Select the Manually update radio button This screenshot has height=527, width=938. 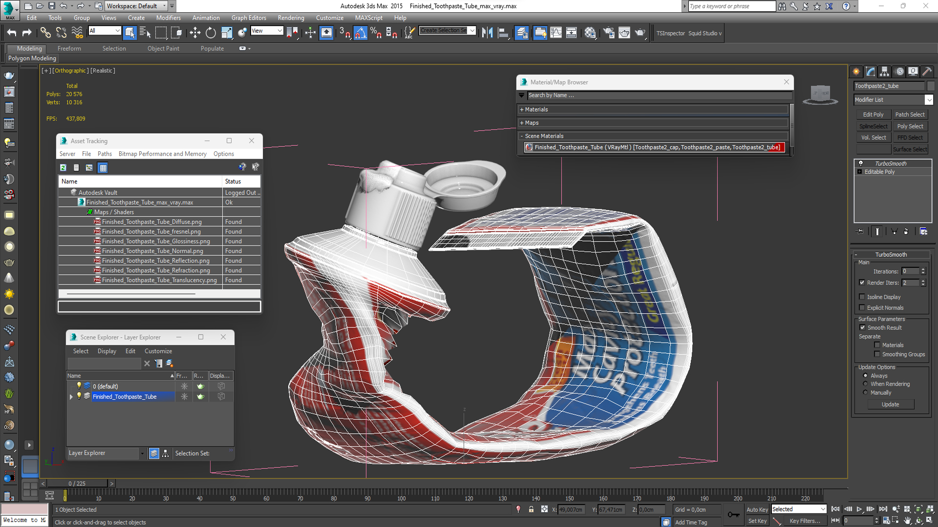[865, 392]
